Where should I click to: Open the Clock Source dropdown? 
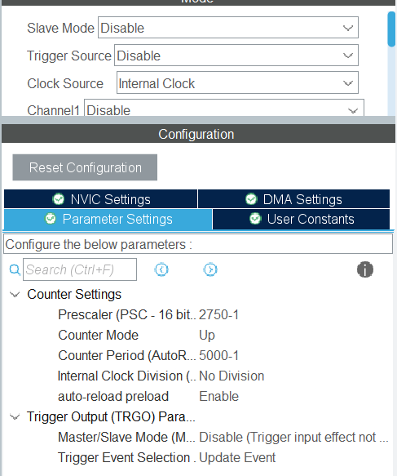pyautogui.click(x=237, y=83)
